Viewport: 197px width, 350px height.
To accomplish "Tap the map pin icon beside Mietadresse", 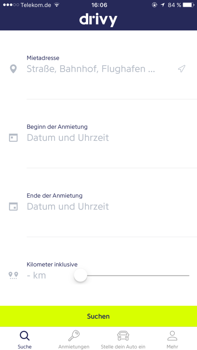I will point(13,69).
